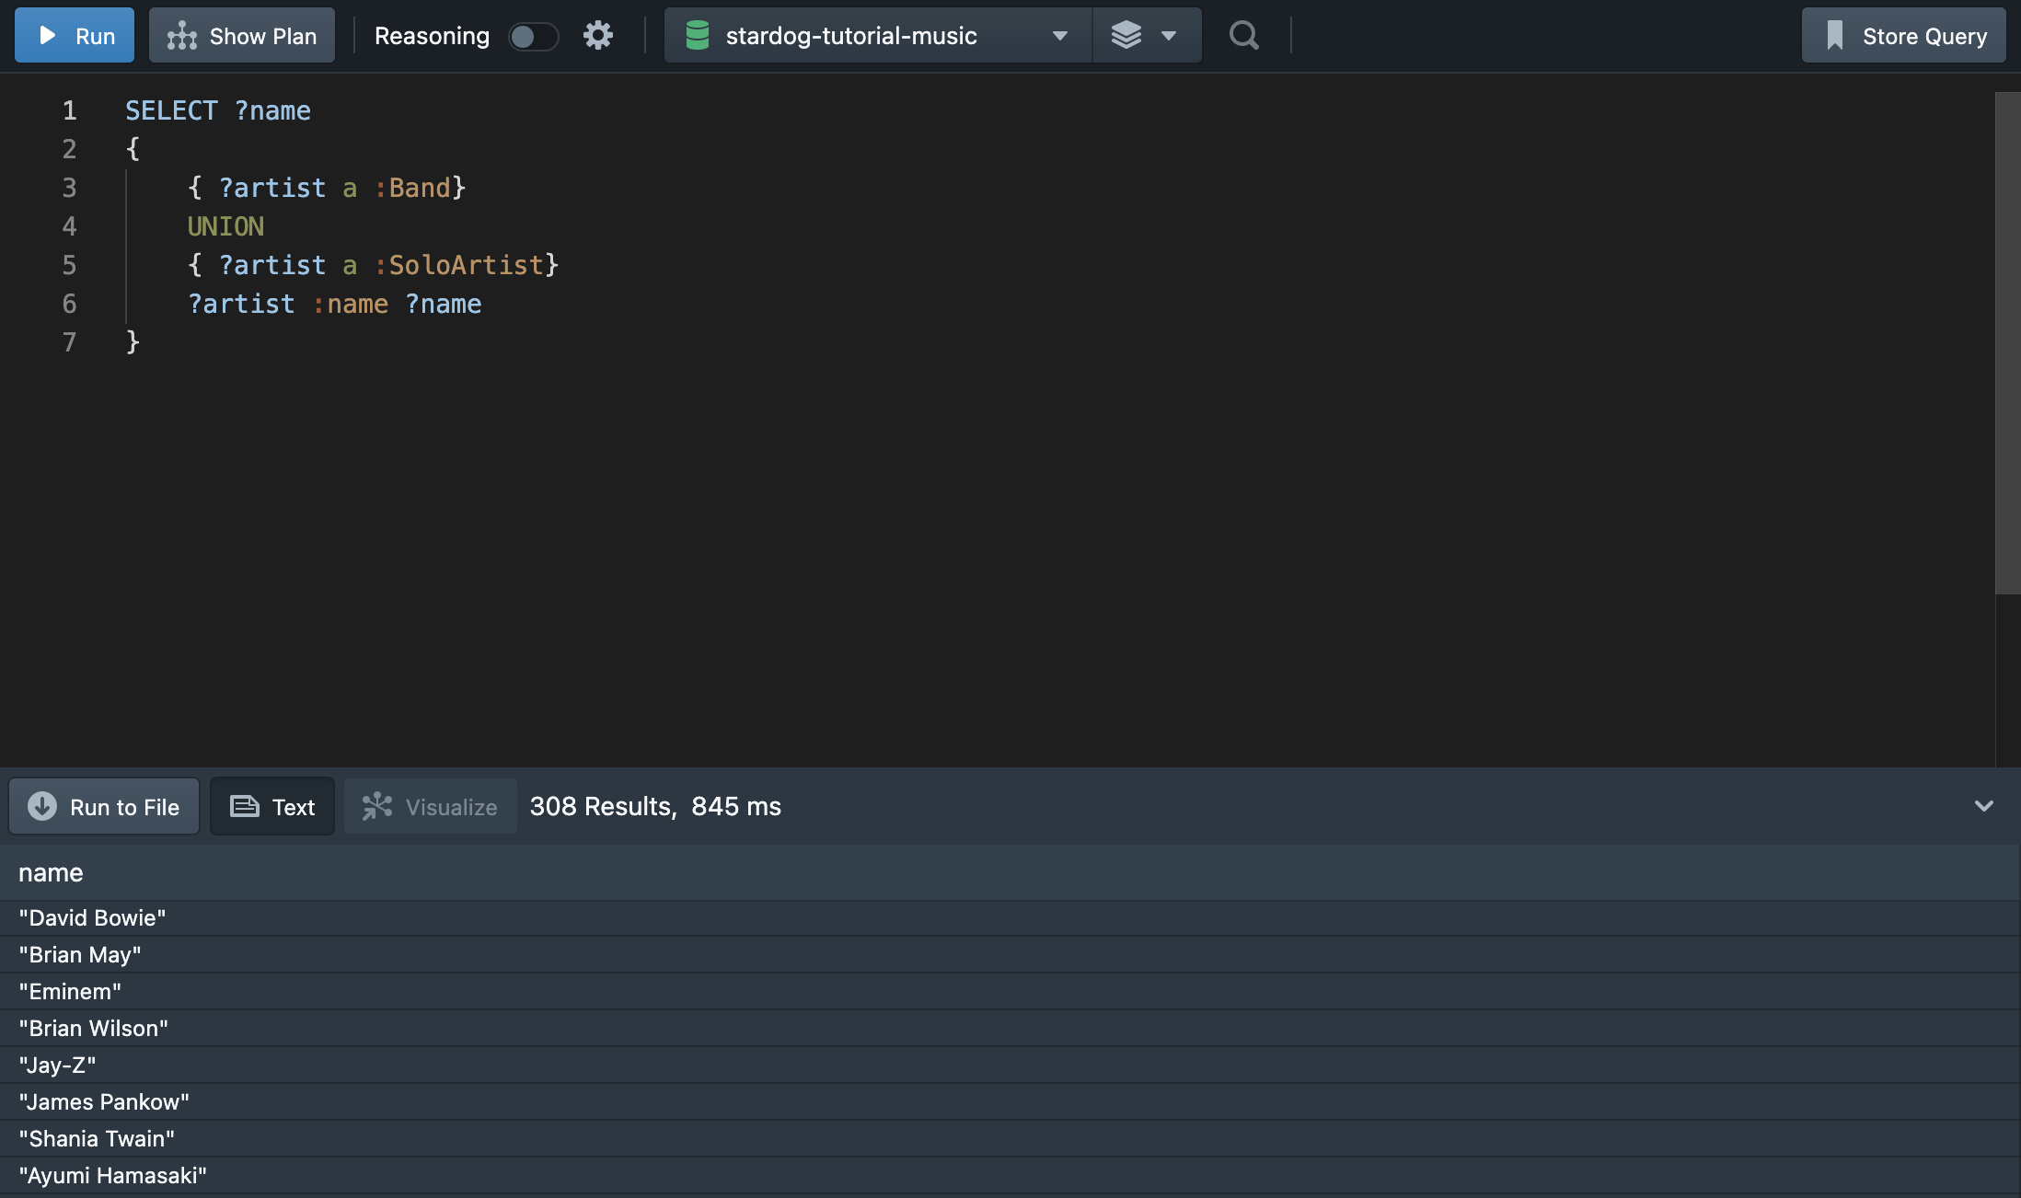The width and height of the screenshot is (2021, 1198).
Task: Click Store Query button
Action: click(1904, 36)
